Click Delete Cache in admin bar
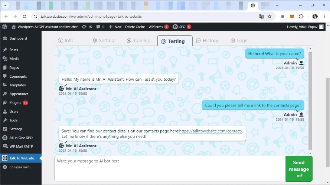The image size is (330, 185). 135,27
